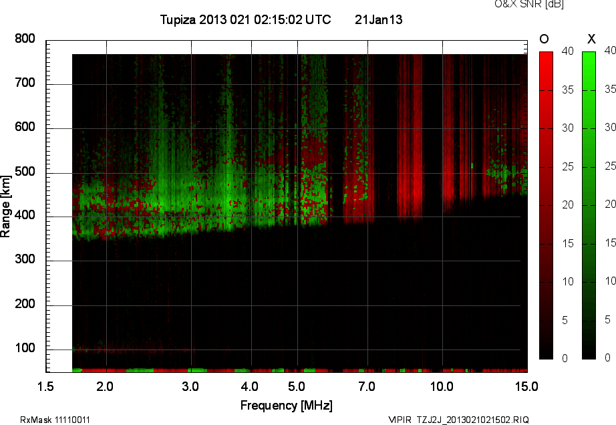Click the 10.0 frequency tick label
Screen dimensions: 616x425
(x=442, y=386)
